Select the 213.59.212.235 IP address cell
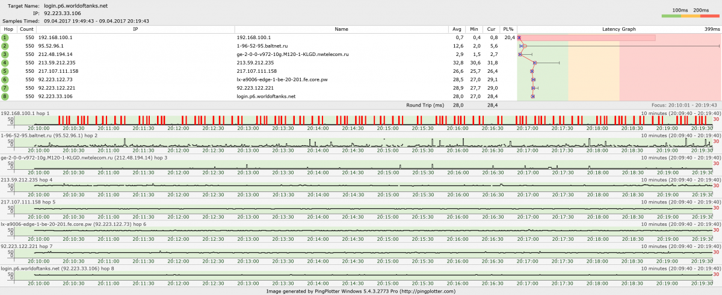Screen dimensions: 722x295 point(57,63)
